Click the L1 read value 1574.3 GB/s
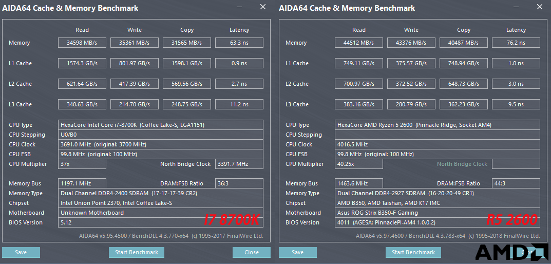This screenshot has height=264, width=551. tap(82, 63)
